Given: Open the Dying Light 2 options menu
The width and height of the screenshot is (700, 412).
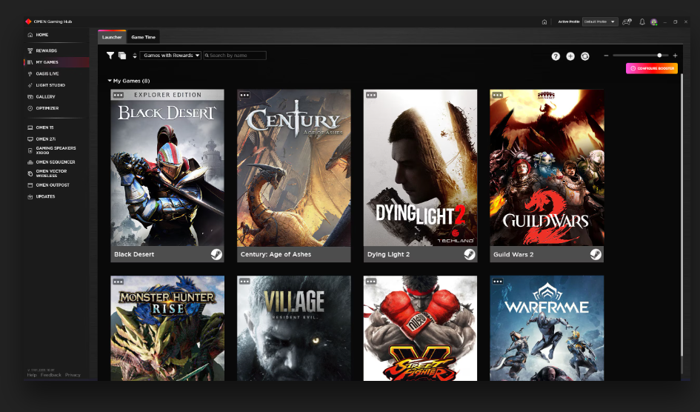Looking at the screenshot, I should [371, 95].
